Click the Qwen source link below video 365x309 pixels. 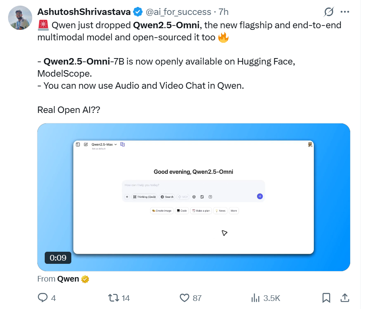click(68, 279)
